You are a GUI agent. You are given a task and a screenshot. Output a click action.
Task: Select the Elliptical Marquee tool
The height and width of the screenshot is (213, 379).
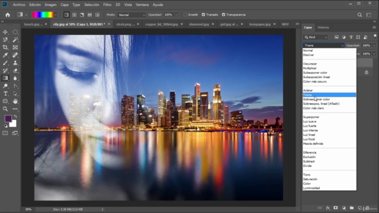tap(15, 32)
